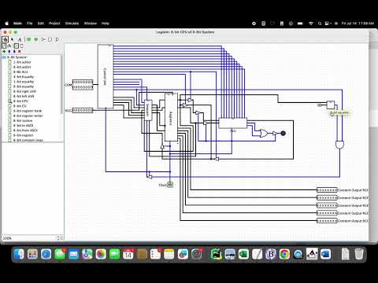Open the Project menu
The width and height of the screenshot is (378, 283).
click(54, 24)
